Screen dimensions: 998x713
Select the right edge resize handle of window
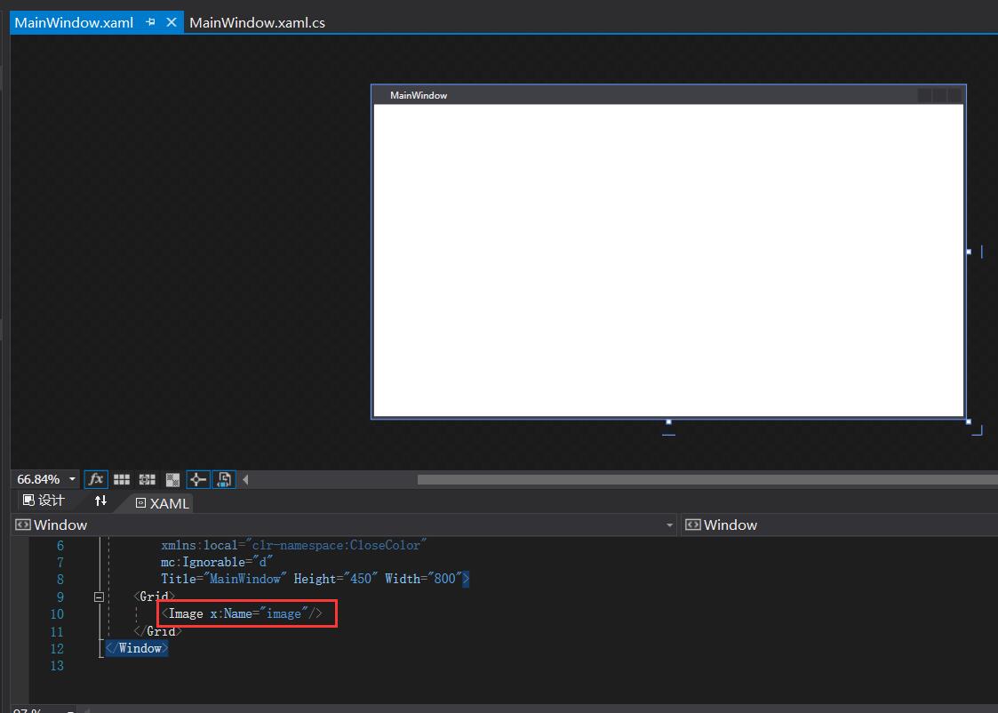click(x=969, y=252)
